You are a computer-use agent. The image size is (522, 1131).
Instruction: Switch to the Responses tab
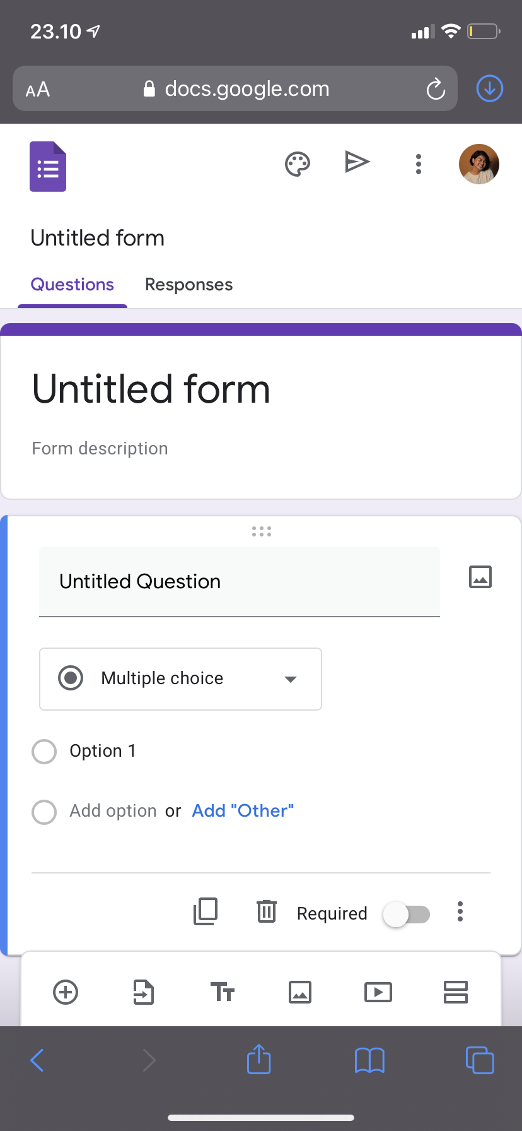[x=188, y=285]
